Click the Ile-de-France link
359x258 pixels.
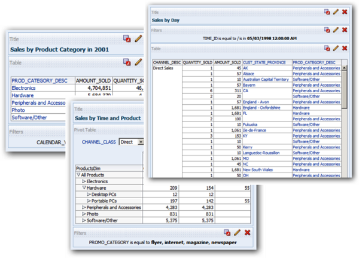tap(254, 130)
